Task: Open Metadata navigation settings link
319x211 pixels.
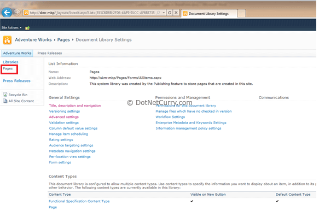Action: point(72,151)
